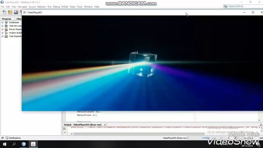Open the File menu
This screenshot has width=263, height=148.
[x=2, y=7]
